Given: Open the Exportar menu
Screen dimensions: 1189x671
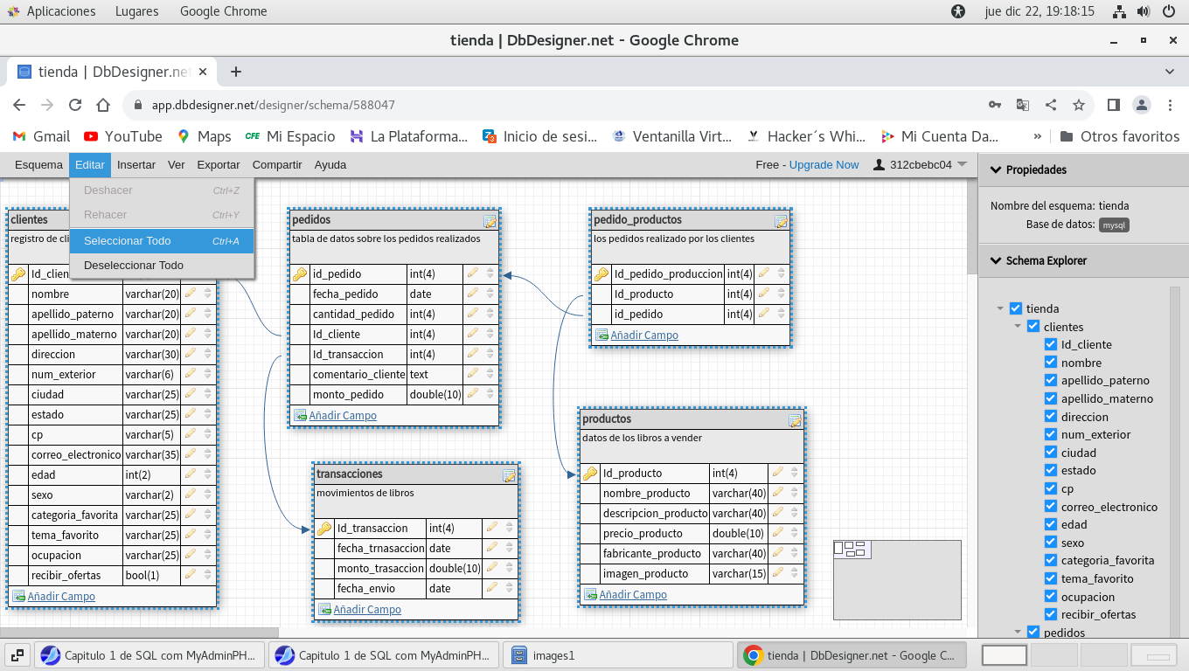Looking at the screenshot, I should [219, 164].
